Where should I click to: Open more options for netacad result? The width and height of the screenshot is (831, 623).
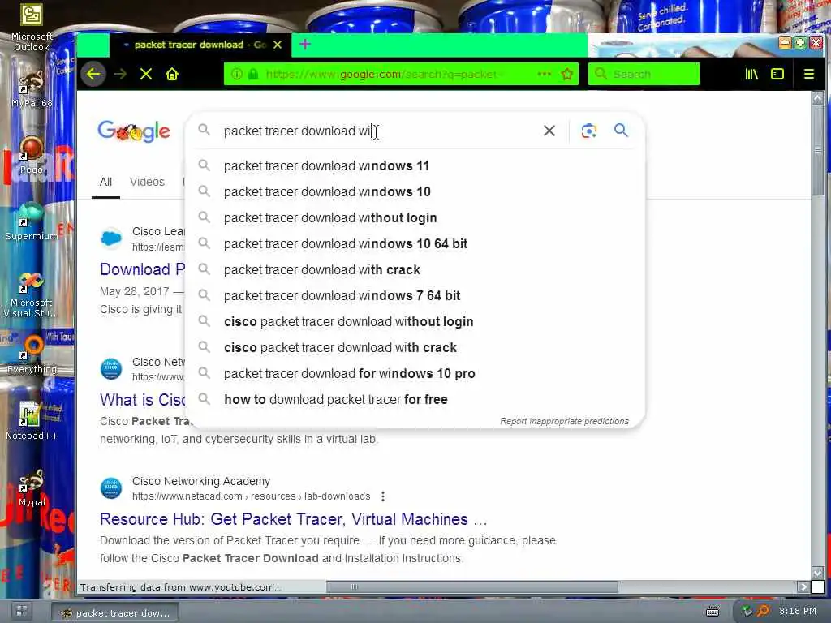[x=383, y=496]
